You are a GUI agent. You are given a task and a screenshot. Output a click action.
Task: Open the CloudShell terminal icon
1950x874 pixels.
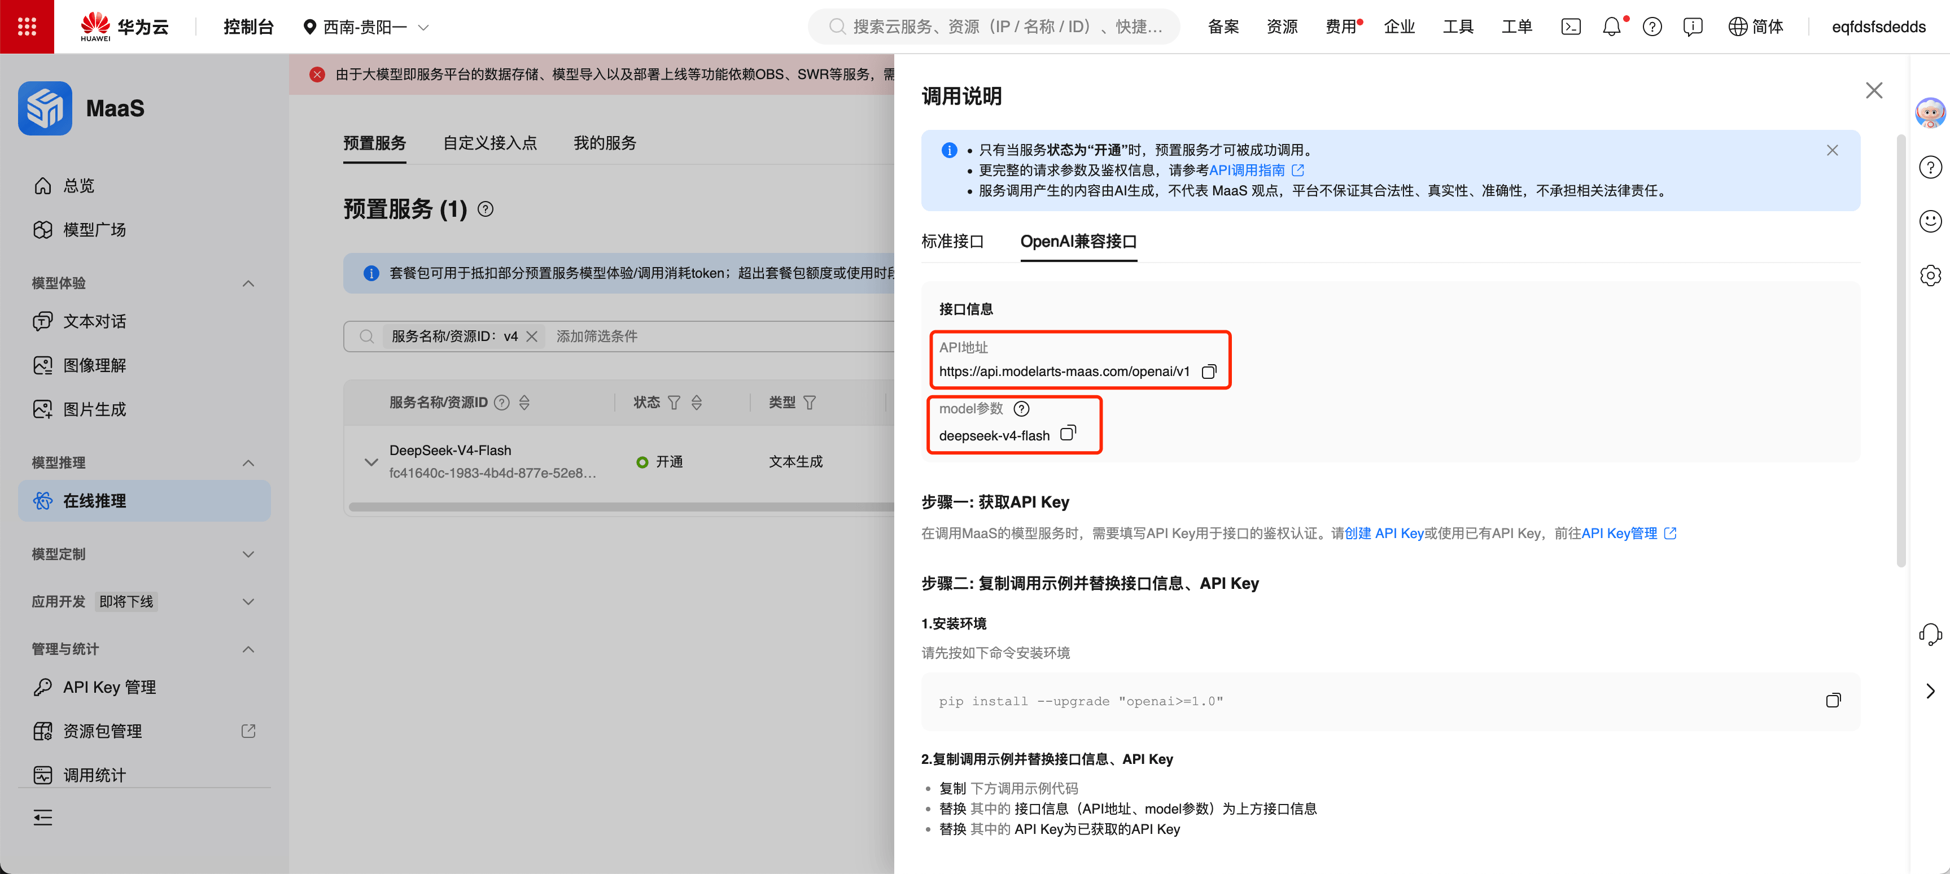coord(1571,27)
